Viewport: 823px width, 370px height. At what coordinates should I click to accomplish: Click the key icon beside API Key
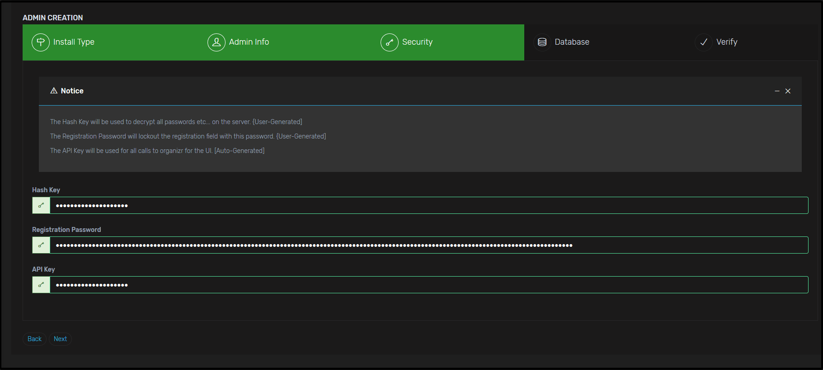coord(41,285)
